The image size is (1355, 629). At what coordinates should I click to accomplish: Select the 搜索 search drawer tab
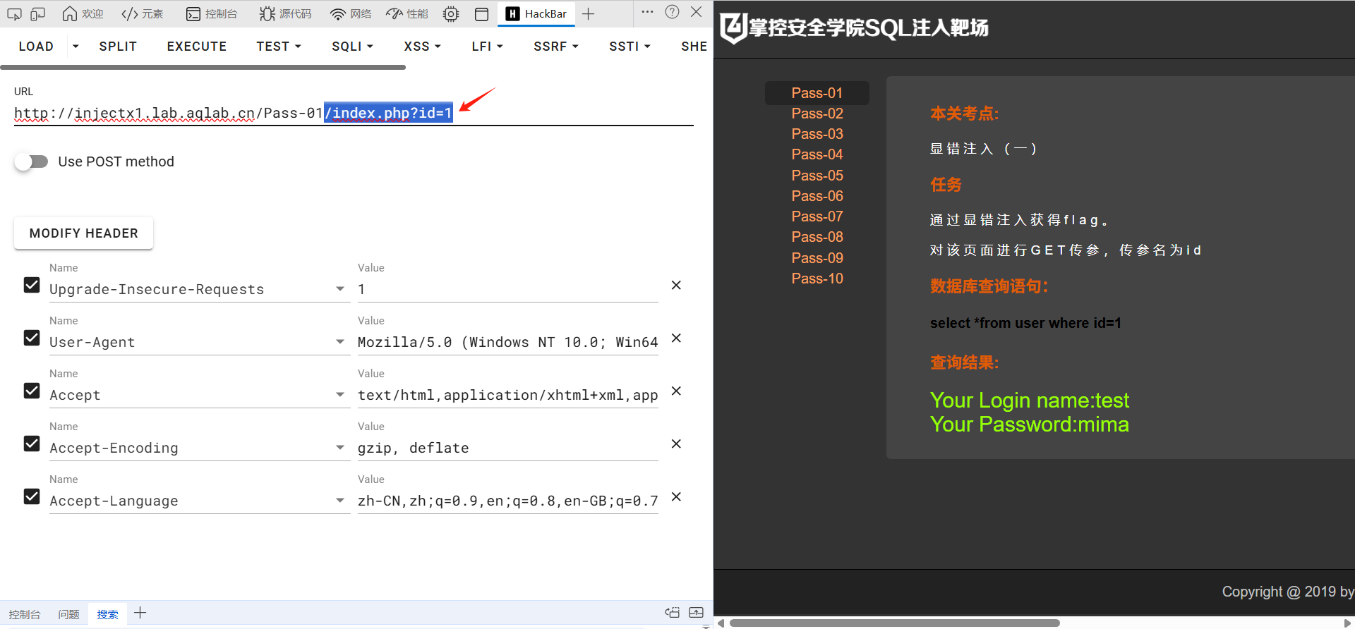[x=107, y=614]
